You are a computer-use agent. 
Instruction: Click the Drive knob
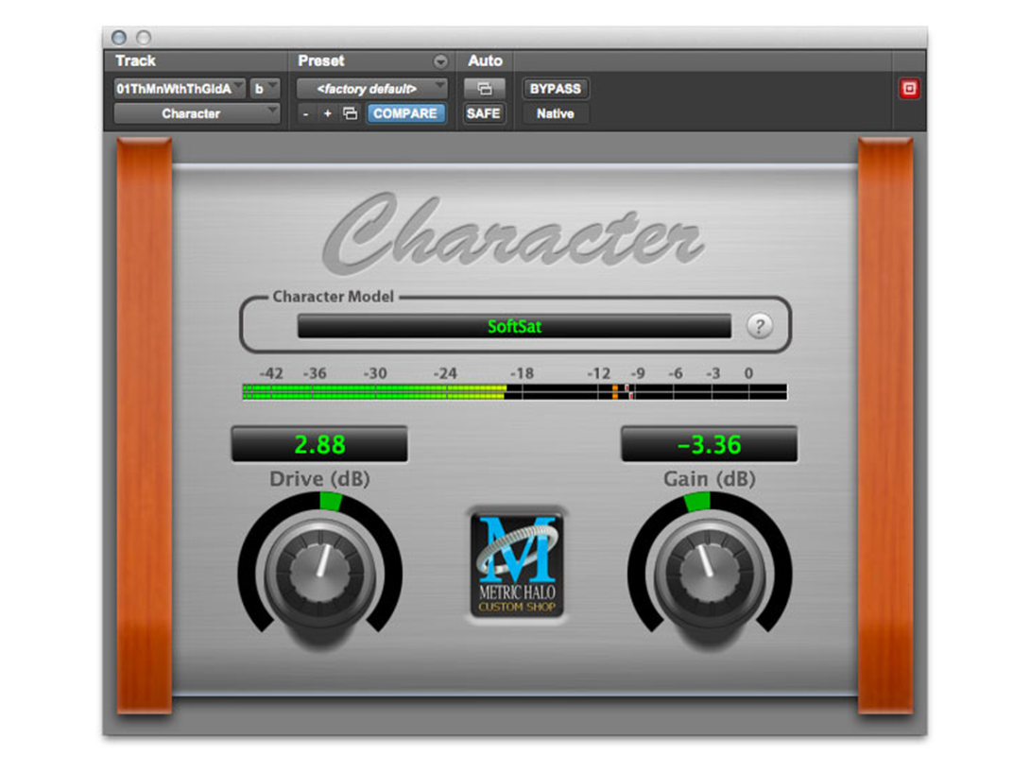320,574
